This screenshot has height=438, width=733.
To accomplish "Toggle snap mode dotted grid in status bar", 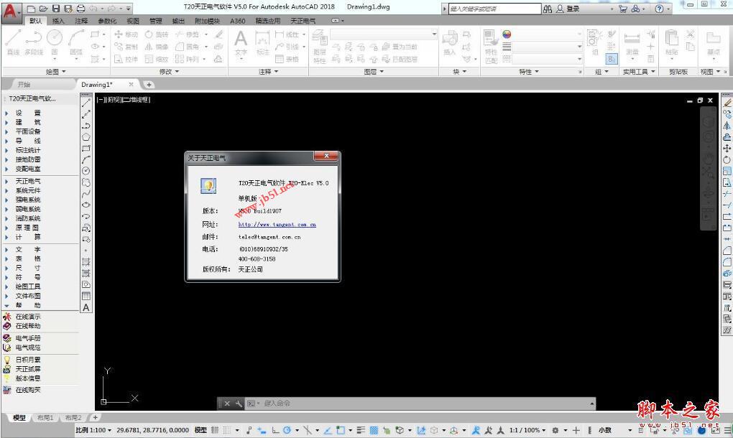I will (x=226, y=430).
